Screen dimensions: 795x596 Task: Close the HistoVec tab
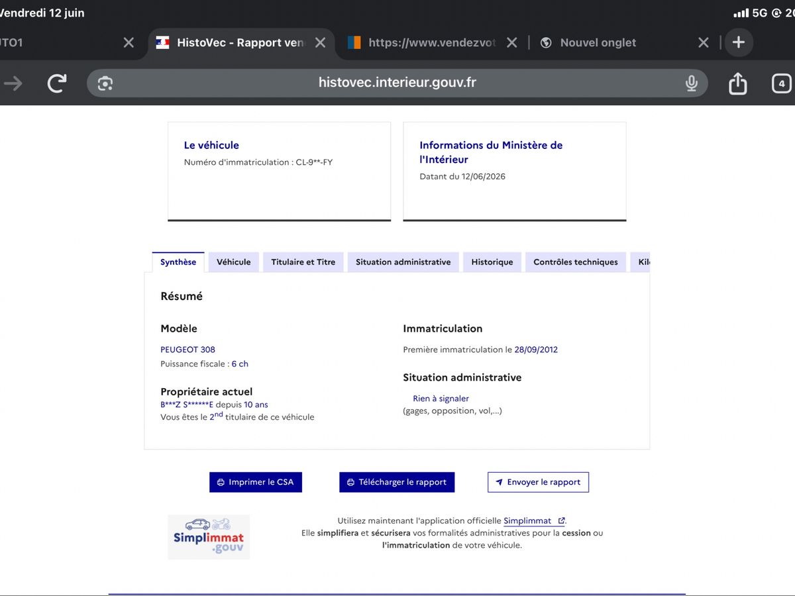point(320,42)
